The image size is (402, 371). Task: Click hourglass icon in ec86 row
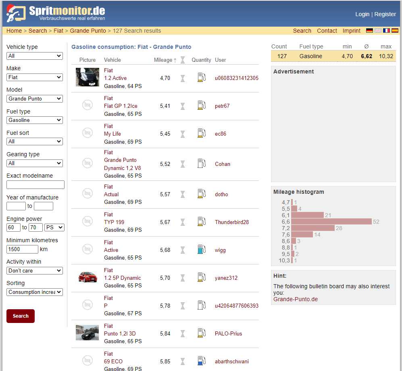(x=183, y=134)
